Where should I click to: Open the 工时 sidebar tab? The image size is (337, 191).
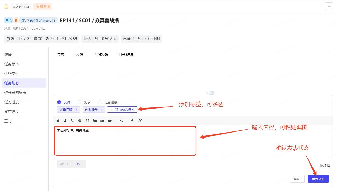(24, 121)
